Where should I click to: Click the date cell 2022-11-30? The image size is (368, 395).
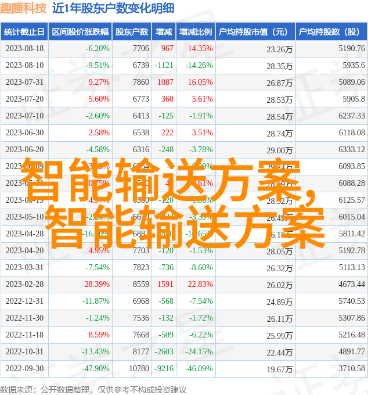click(x=24, y=318)
